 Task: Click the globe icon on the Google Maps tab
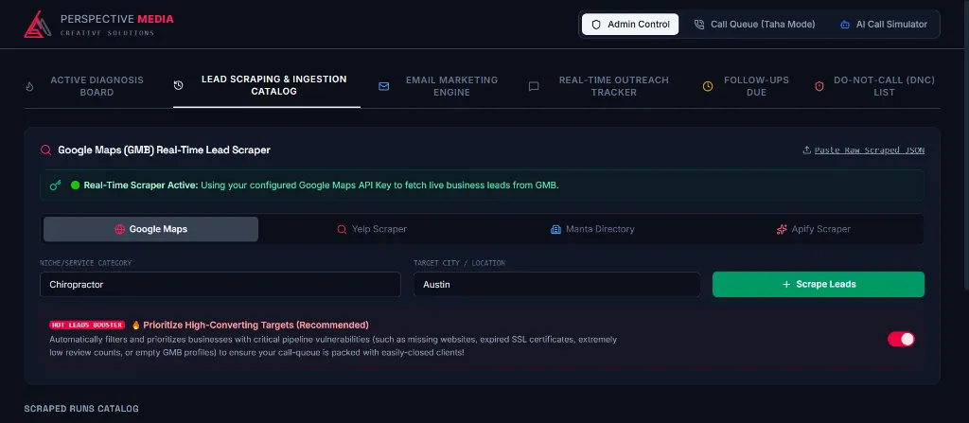point(120,229)
